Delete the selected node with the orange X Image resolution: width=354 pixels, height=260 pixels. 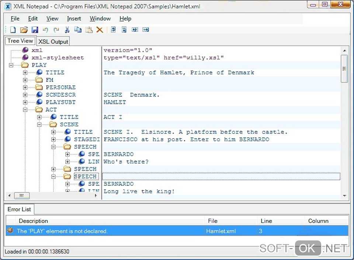click(100, 30)
